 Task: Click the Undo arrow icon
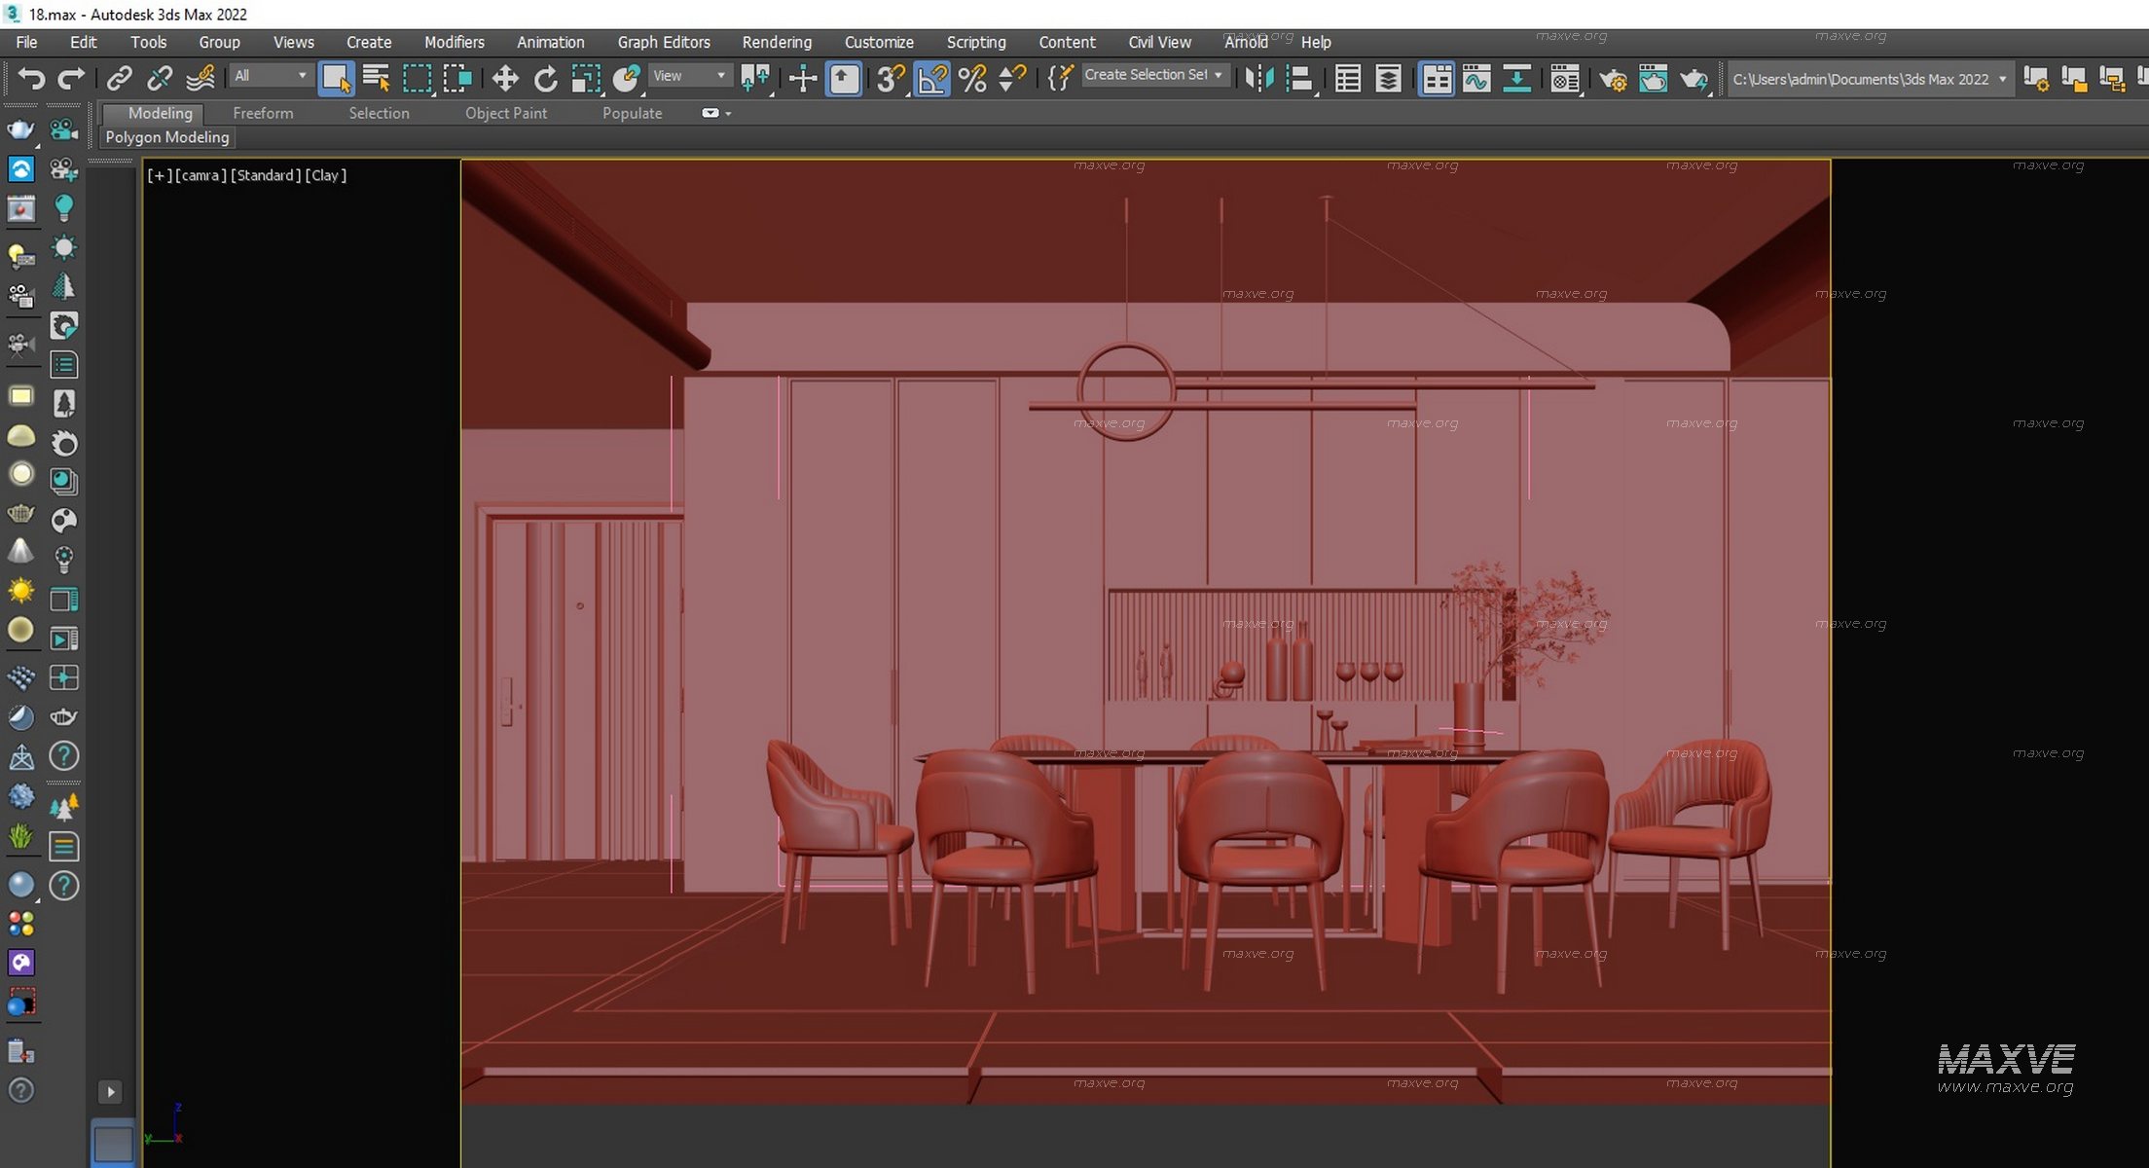[32, 78]
